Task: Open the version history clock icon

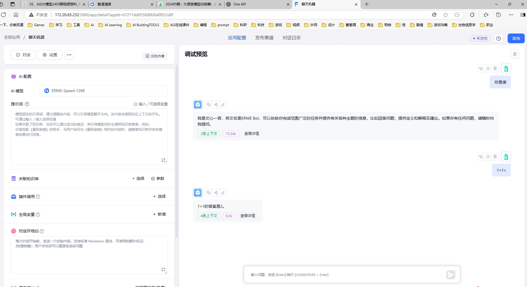Action: tap(499, 38)
